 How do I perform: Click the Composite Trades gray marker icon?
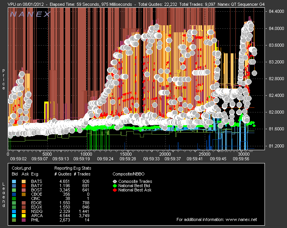point(115,182)
